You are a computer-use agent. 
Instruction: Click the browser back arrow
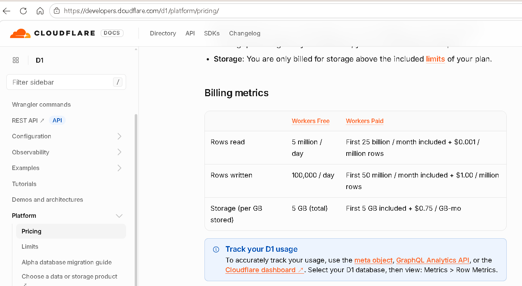[6, 11]
